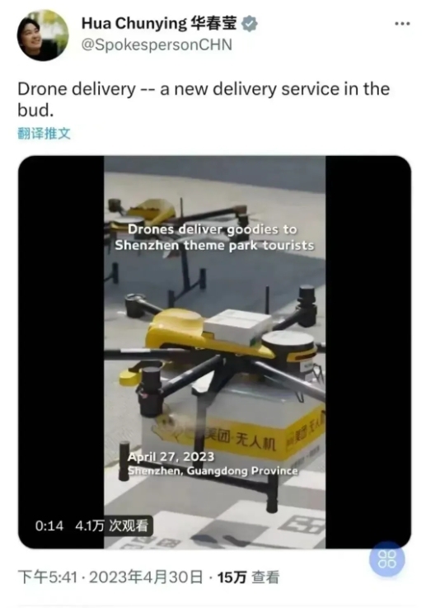Click the 4.1万 次观看 view count
Screen dimensions: 426x608
tap(112, 526)
